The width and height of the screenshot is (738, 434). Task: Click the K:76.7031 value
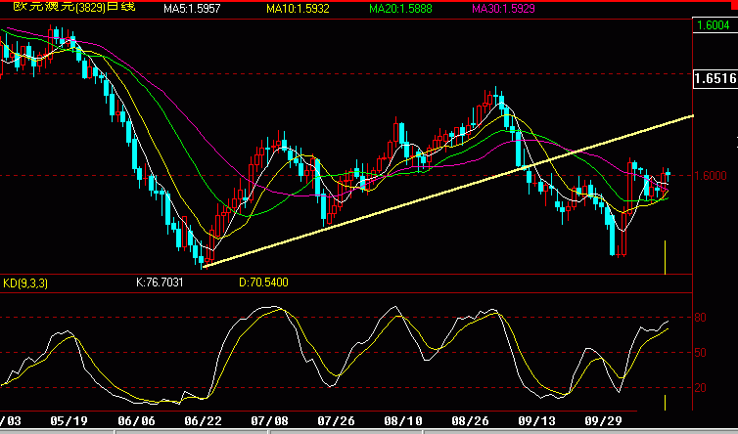(x=160, y=282)
